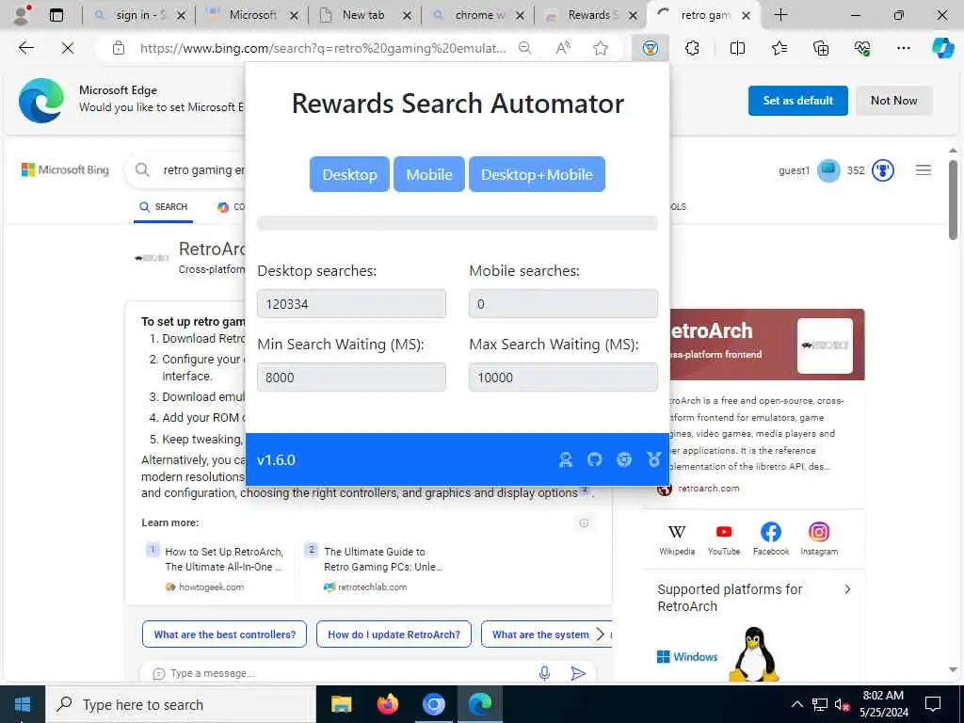This screenshot has width=964, height=723.
Task: Click the guest1 account avatar on Bing
Action: coord(828,170)
